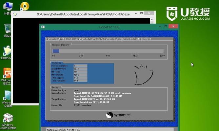Click the Restoring NTFS MFT files status bar

point(109,130)
